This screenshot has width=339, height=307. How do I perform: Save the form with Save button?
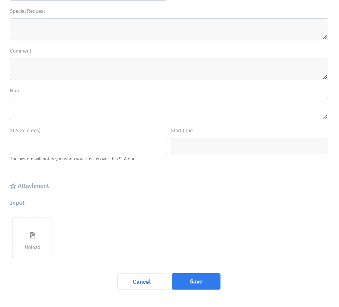click(196, 281)
